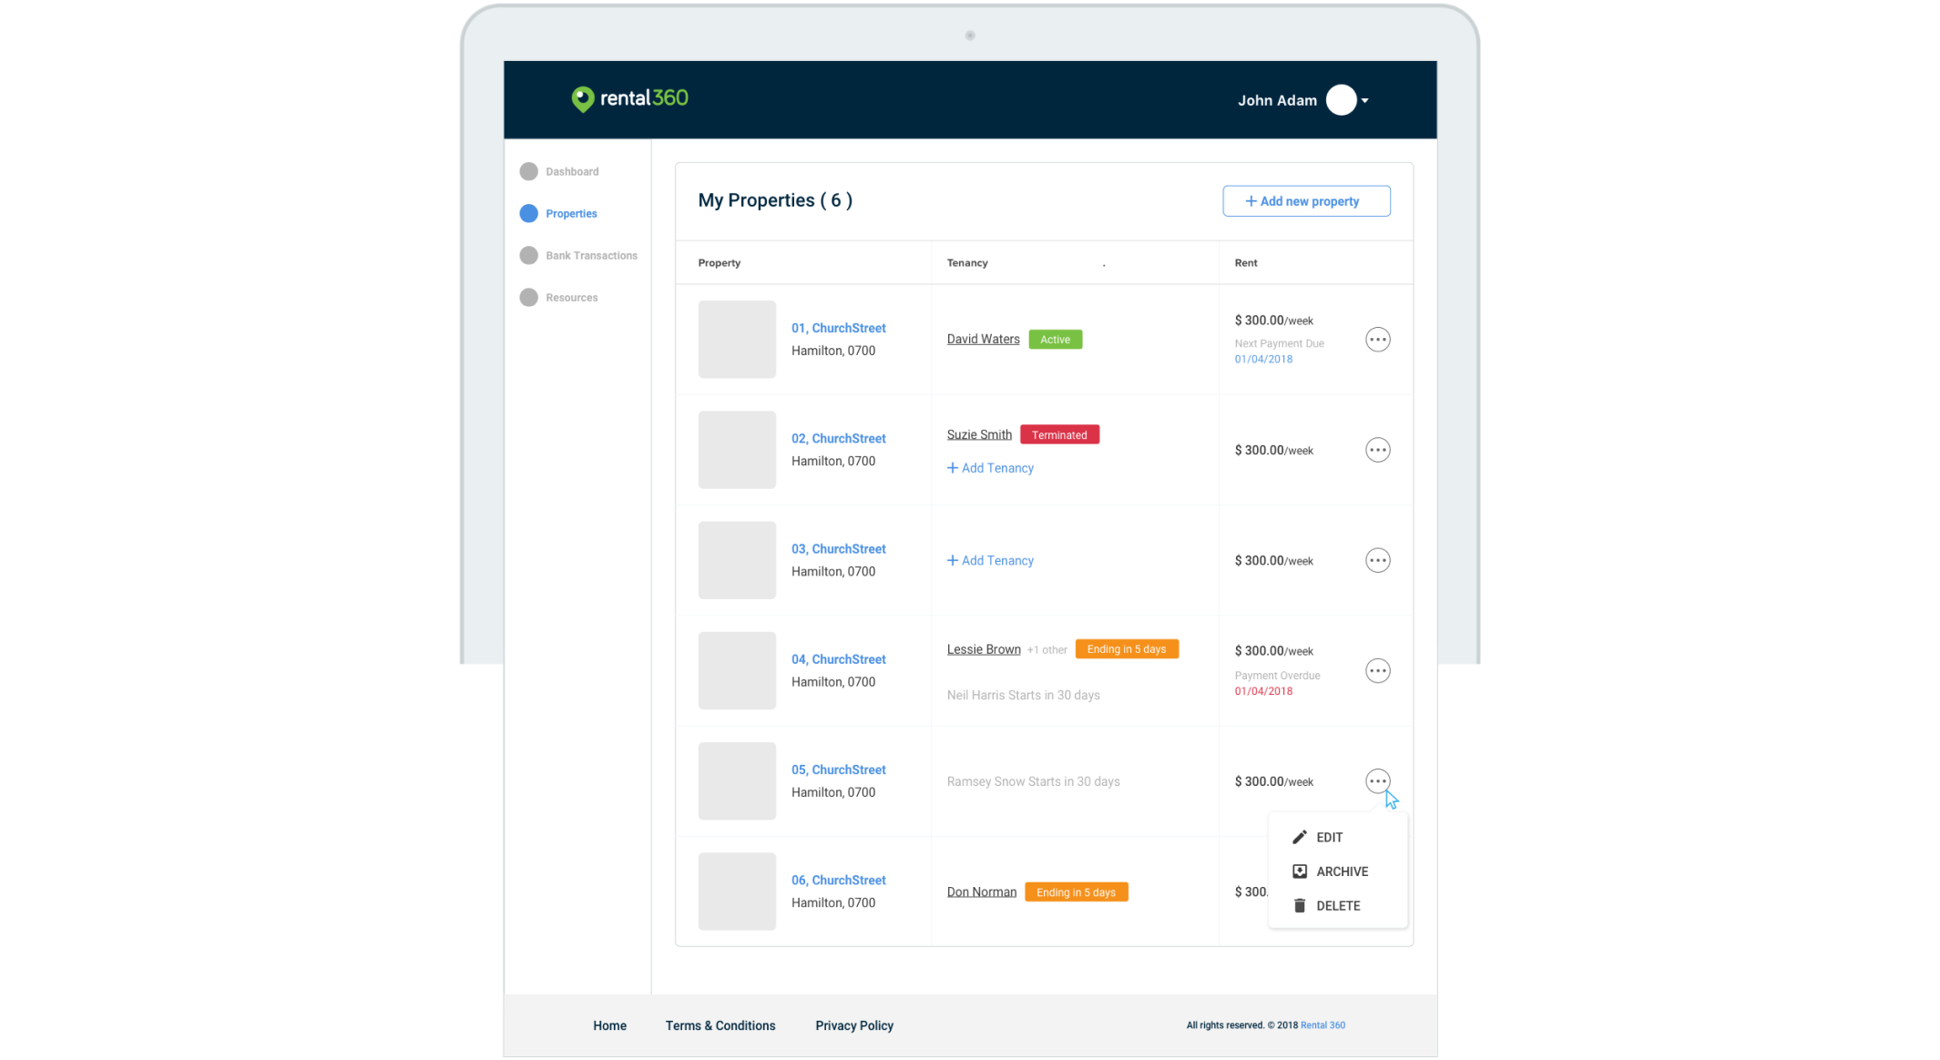Click Add Tenancy for 03 ChurchStreet

(x=990, y=561)
